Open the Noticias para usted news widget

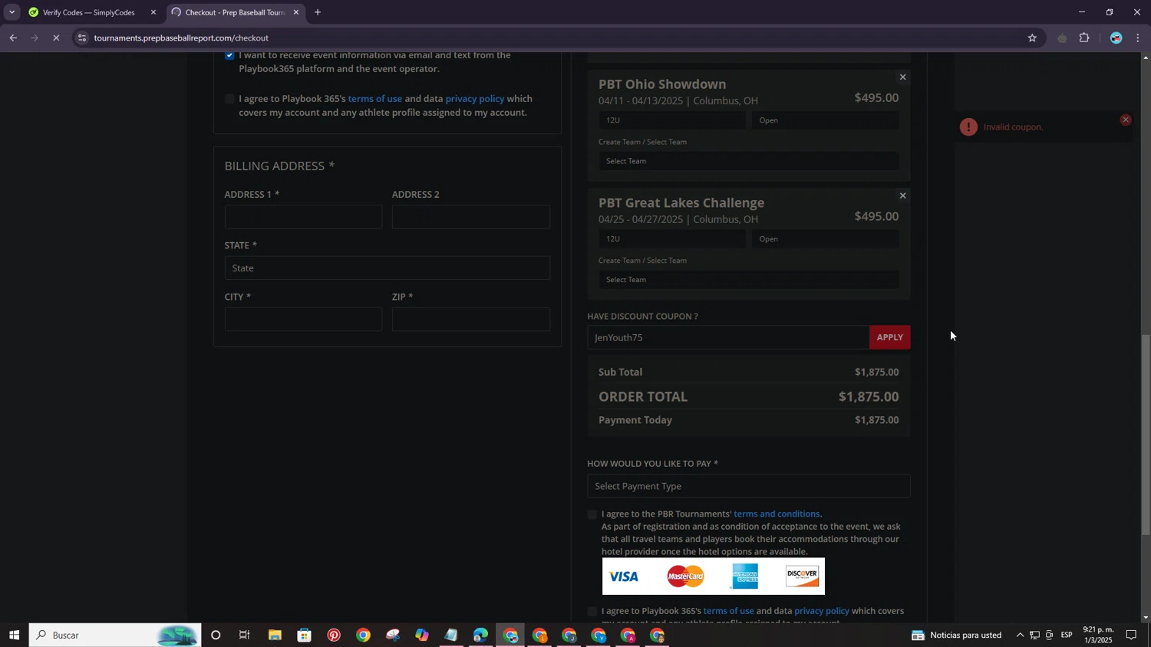[x=956, y=635]
